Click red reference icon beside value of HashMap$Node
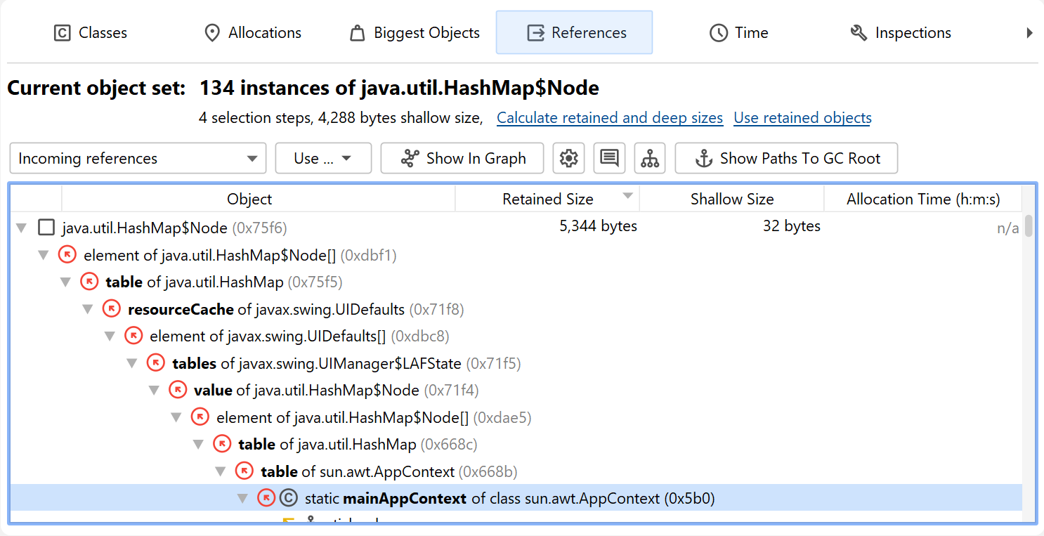The width and height of the screenshot is (1044, 536). [178, 390]
